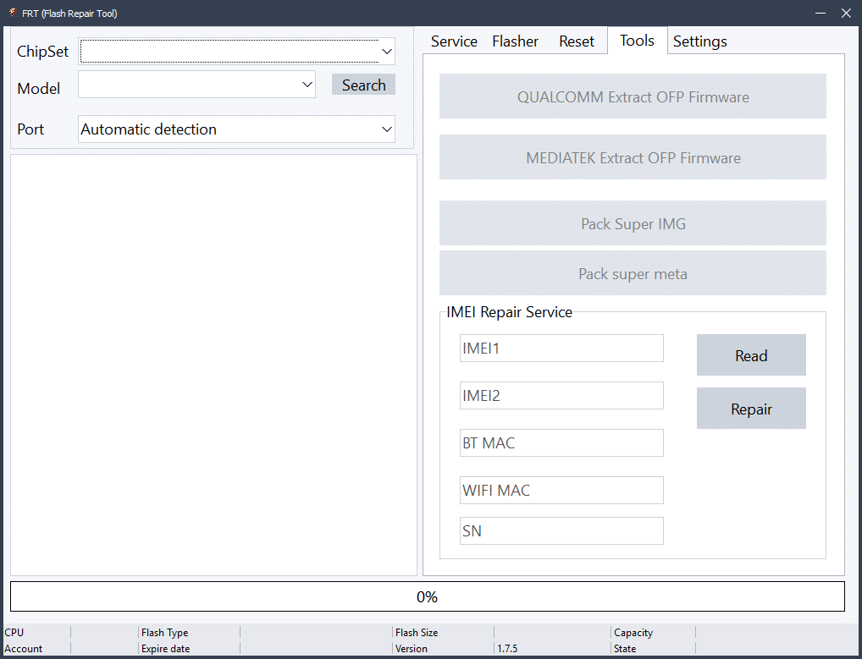Click MEDIATEK Extract OFP Firmware button
Image resolution: width=862 pixels, height=659 pixels.
(633, 157)
